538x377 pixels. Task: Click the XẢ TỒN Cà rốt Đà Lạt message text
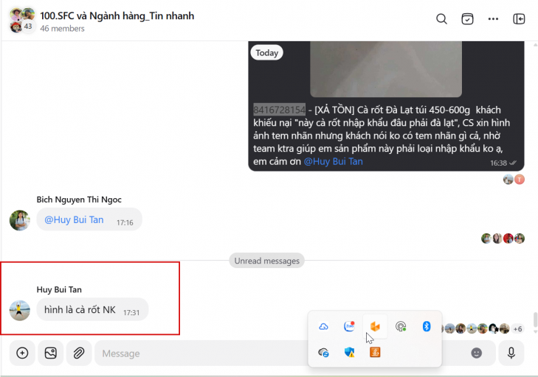coord(382,135)
